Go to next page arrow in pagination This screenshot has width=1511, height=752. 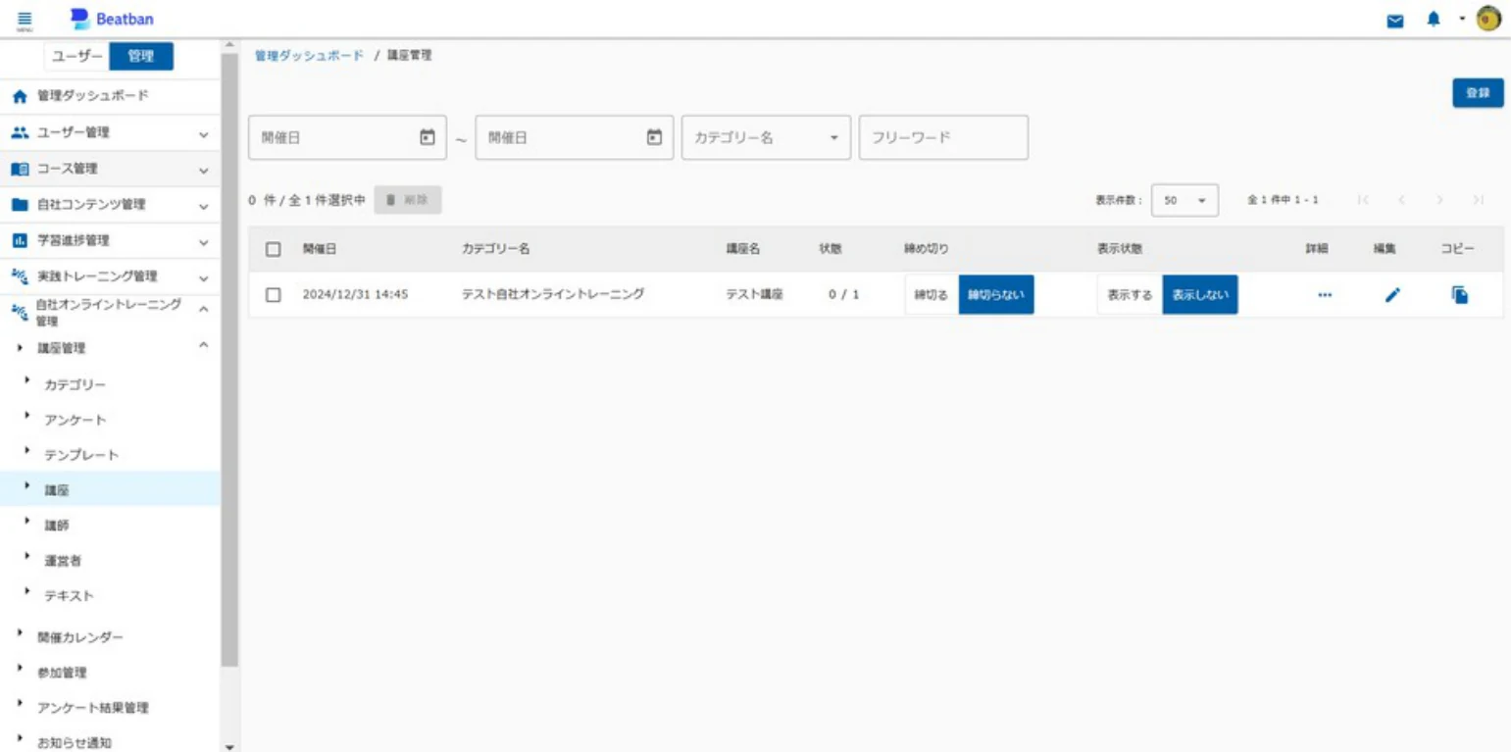(x=1439, y=200)
